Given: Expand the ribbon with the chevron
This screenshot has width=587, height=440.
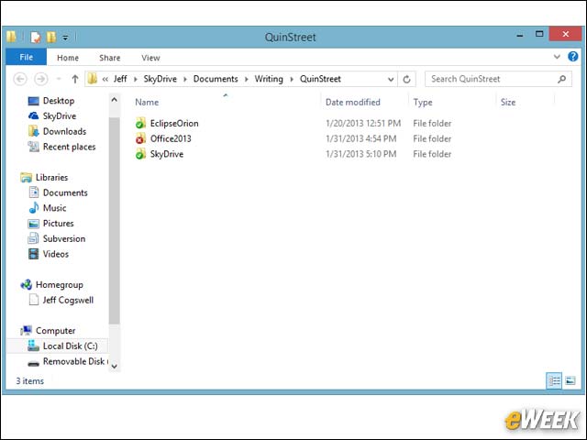Looking at the screenshot, I should [557, 57].
